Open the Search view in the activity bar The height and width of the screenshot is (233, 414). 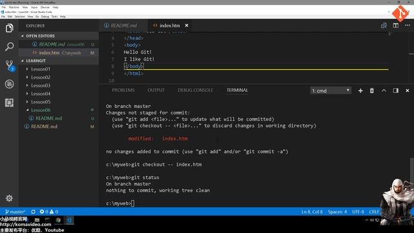9,47
